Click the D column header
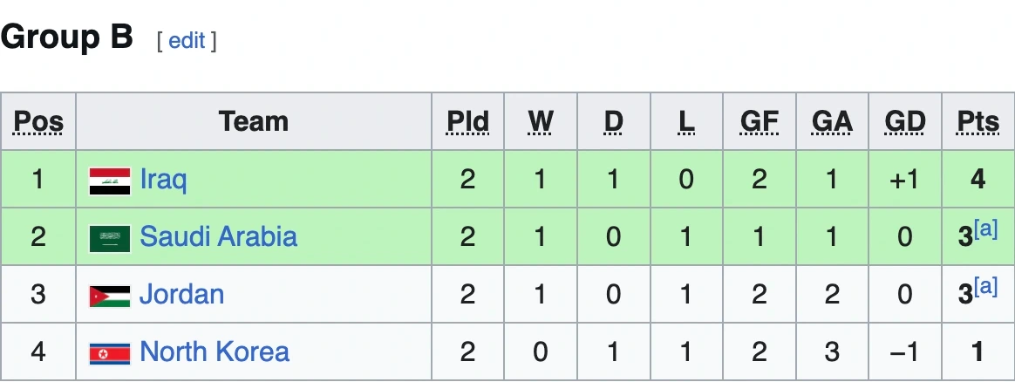Viewport: 1015px width, 382px height. pos(613,121)
